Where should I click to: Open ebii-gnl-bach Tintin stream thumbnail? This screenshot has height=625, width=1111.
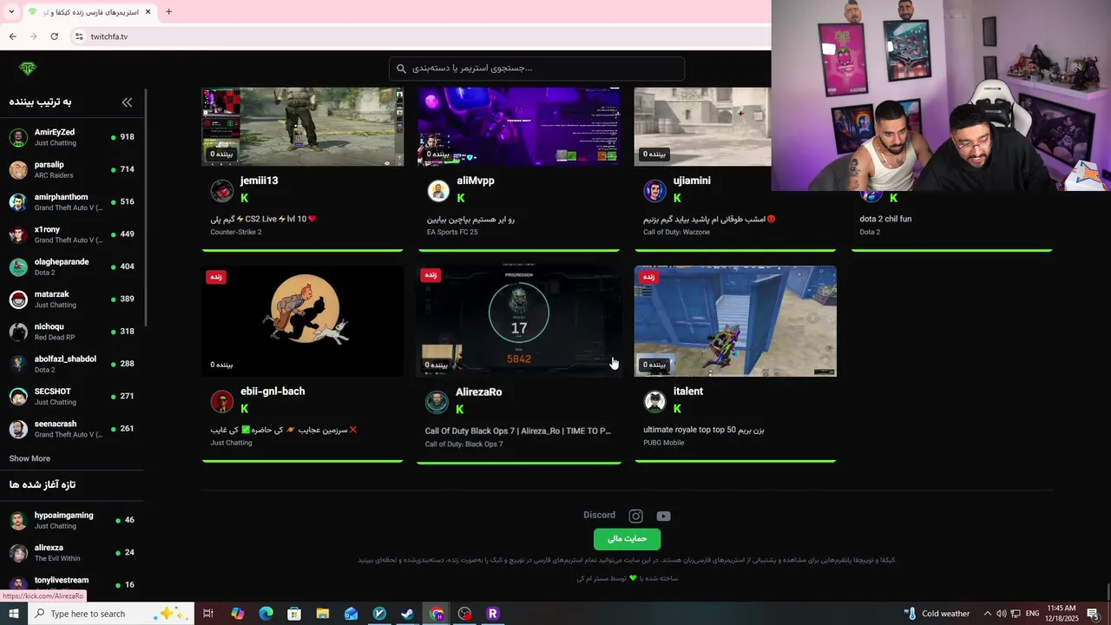302,321
